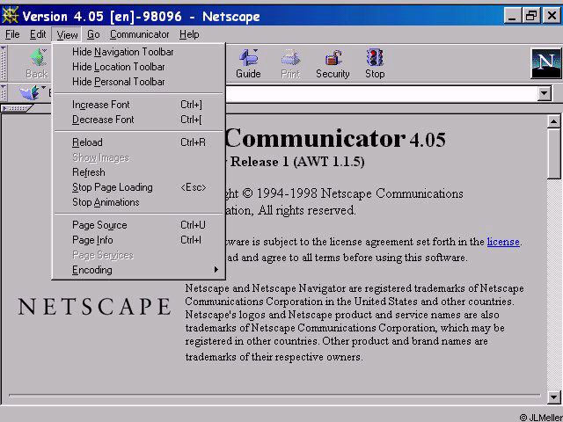
Task: Close the open View menu
Action: point(67,35)
